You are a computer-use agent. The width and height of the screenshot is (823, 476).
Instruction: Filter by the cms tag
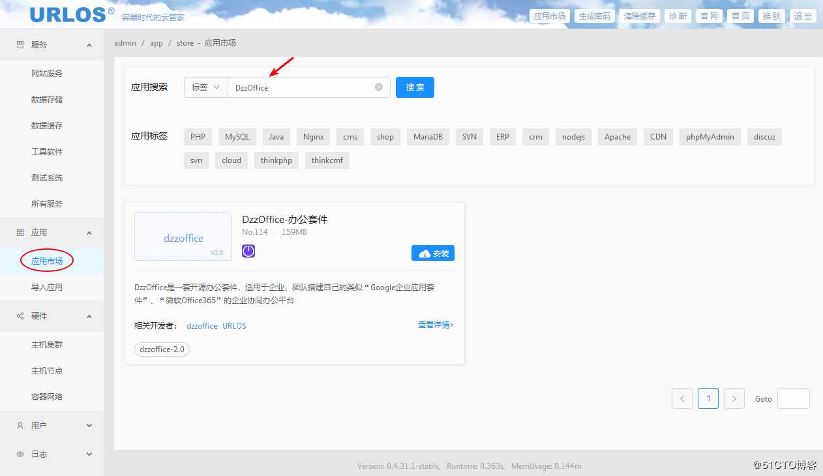click(350, 137)
